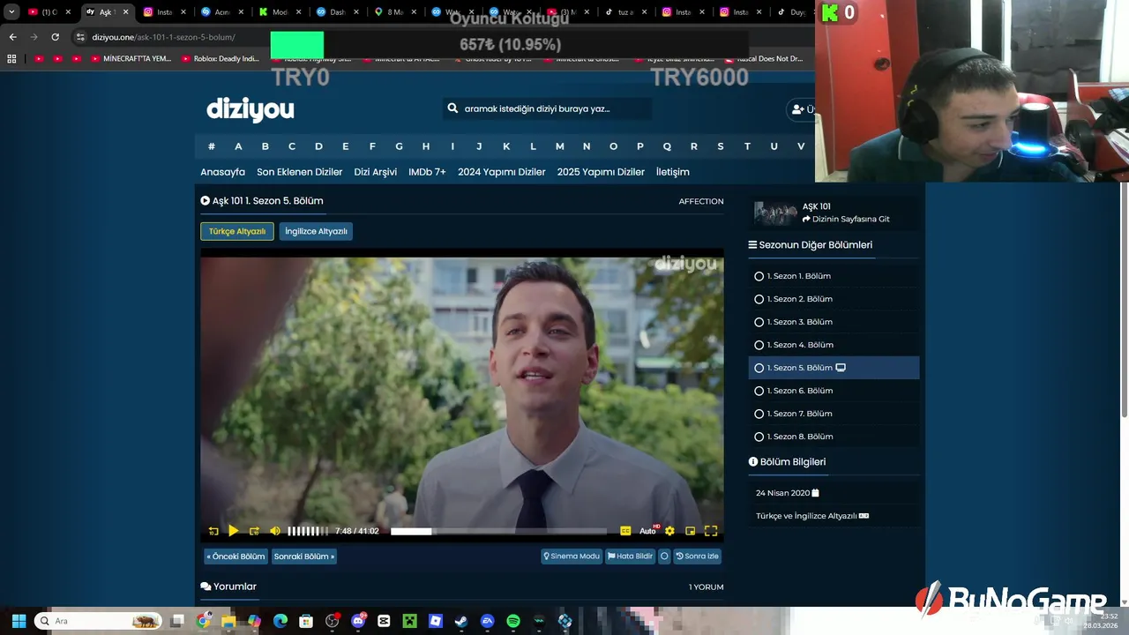The image size is (1129, 635).
Task: Open MİNECRAFT'TA YEM bookmark
Action: coord(131,59)
